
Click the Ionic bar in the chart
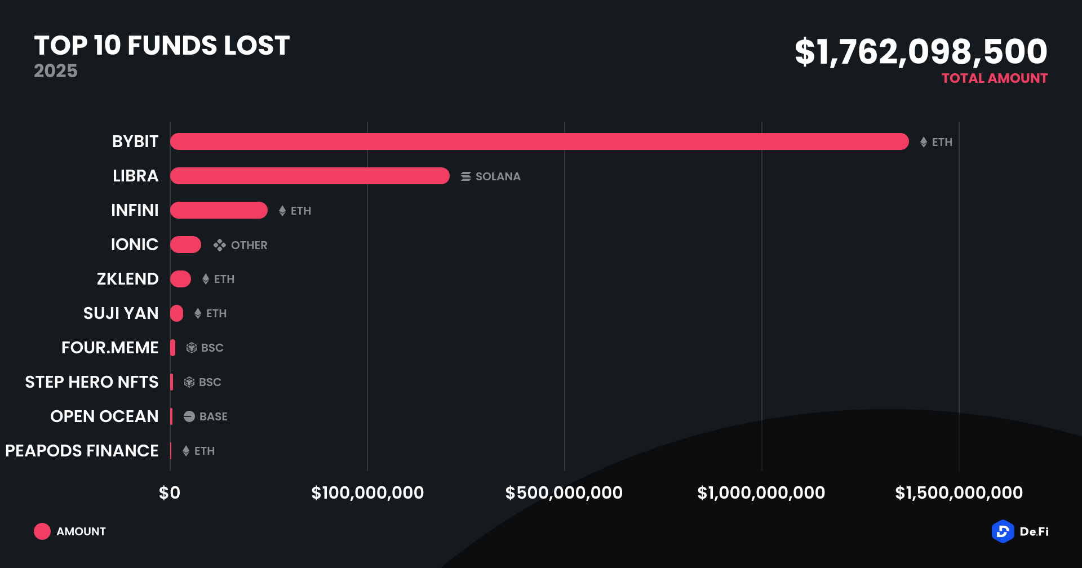pos(185,245)
